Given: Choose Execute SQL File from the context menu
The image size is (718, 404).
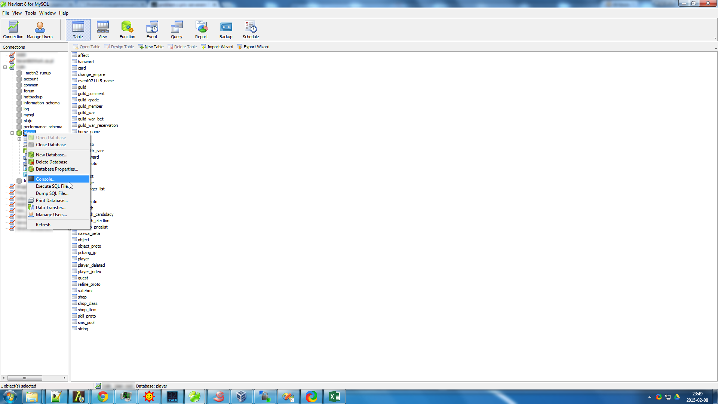Looking at the screenshot, I should 59,186.
